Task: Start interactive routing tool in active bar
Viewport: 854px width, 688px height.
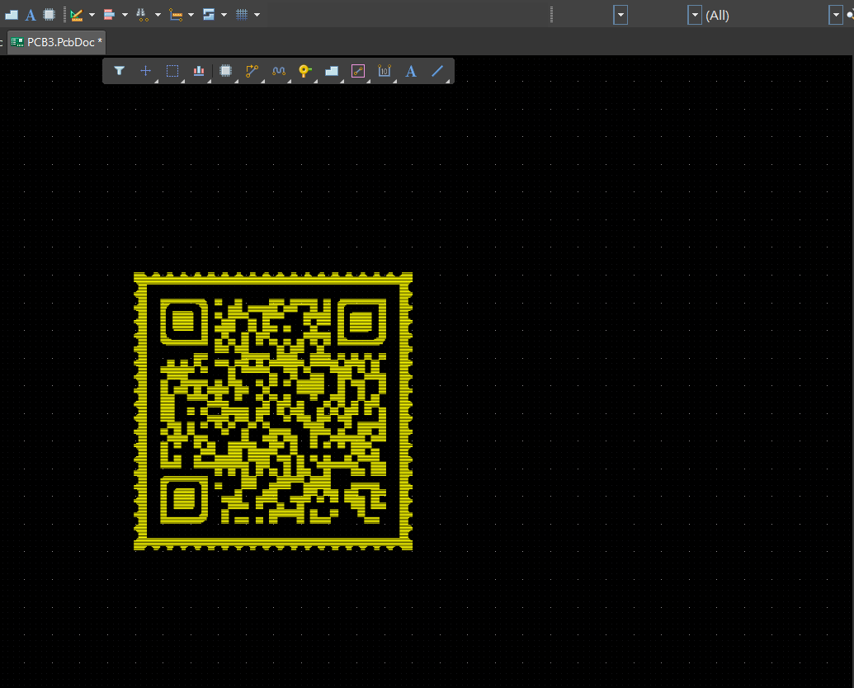Action: pos(252,71)
